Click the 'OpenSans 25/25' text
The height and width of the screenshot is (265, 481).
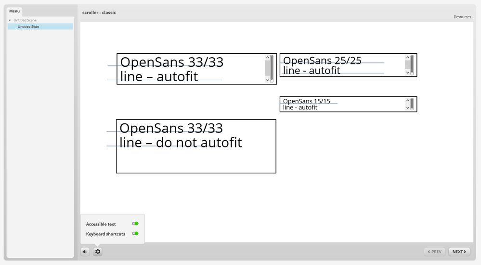click(x=322, y=60)
